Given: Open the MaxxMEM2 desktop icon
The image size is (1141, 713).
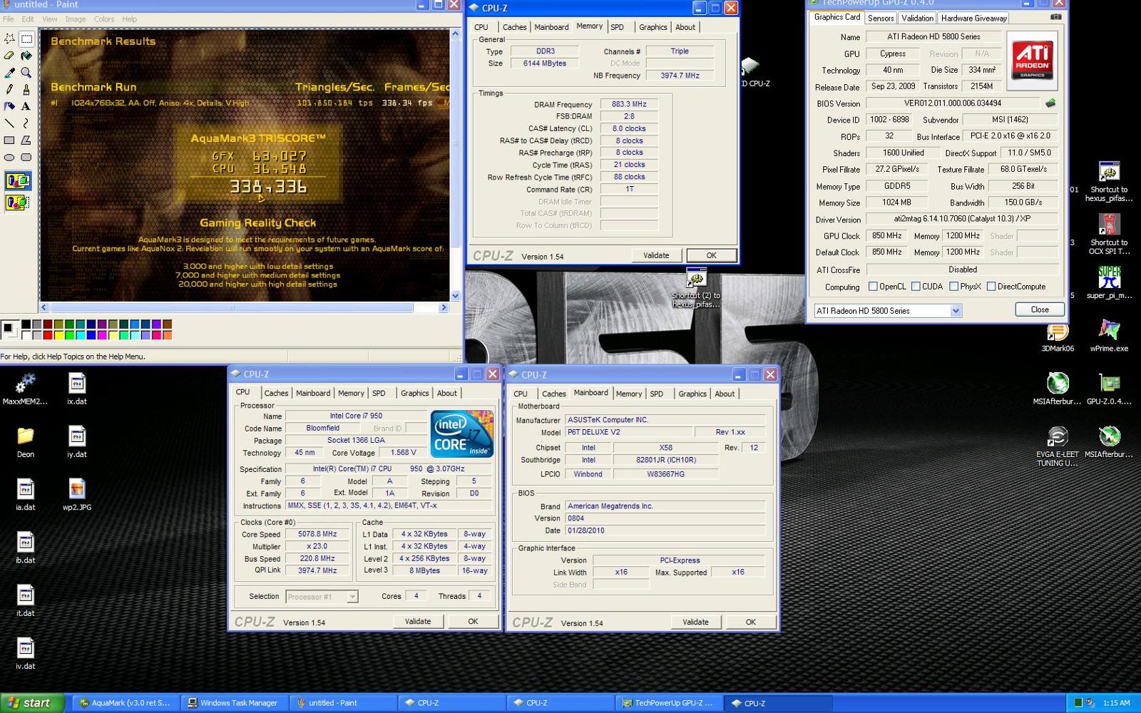Looking at the screenshot, I should [25, 389].
